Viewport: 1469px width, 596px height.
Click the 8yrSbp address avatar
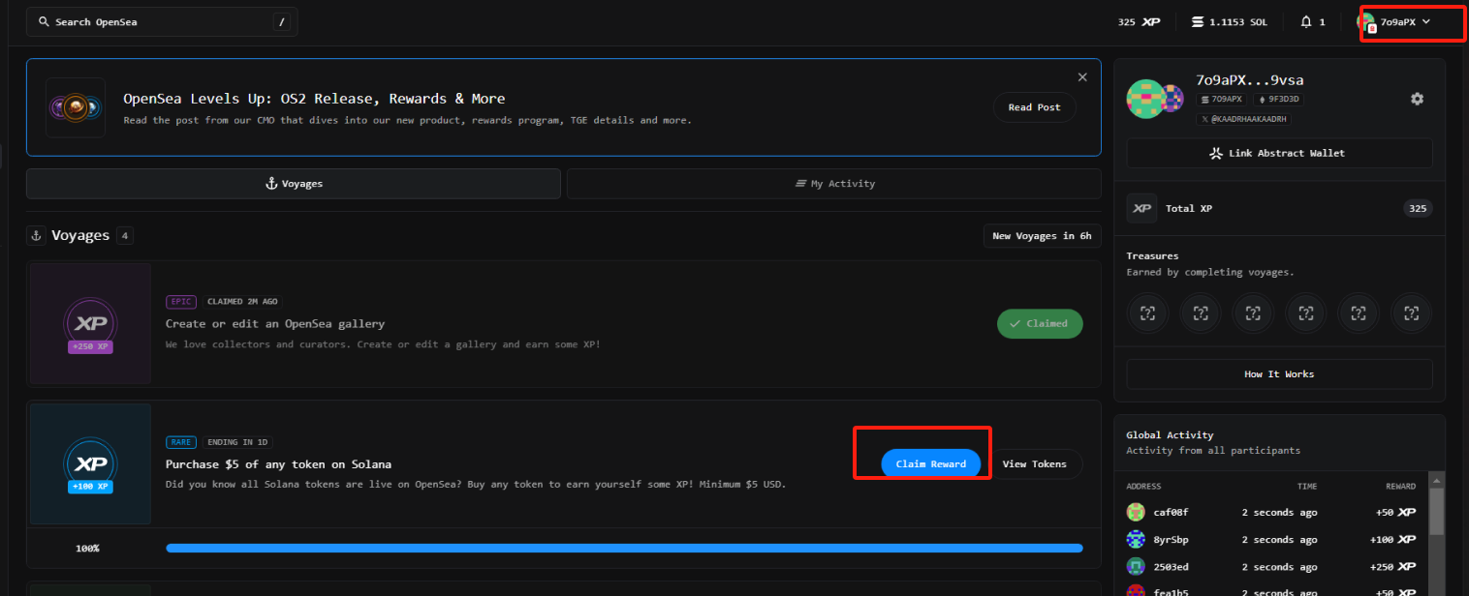pyautogui.click(x=1136, y=539)
